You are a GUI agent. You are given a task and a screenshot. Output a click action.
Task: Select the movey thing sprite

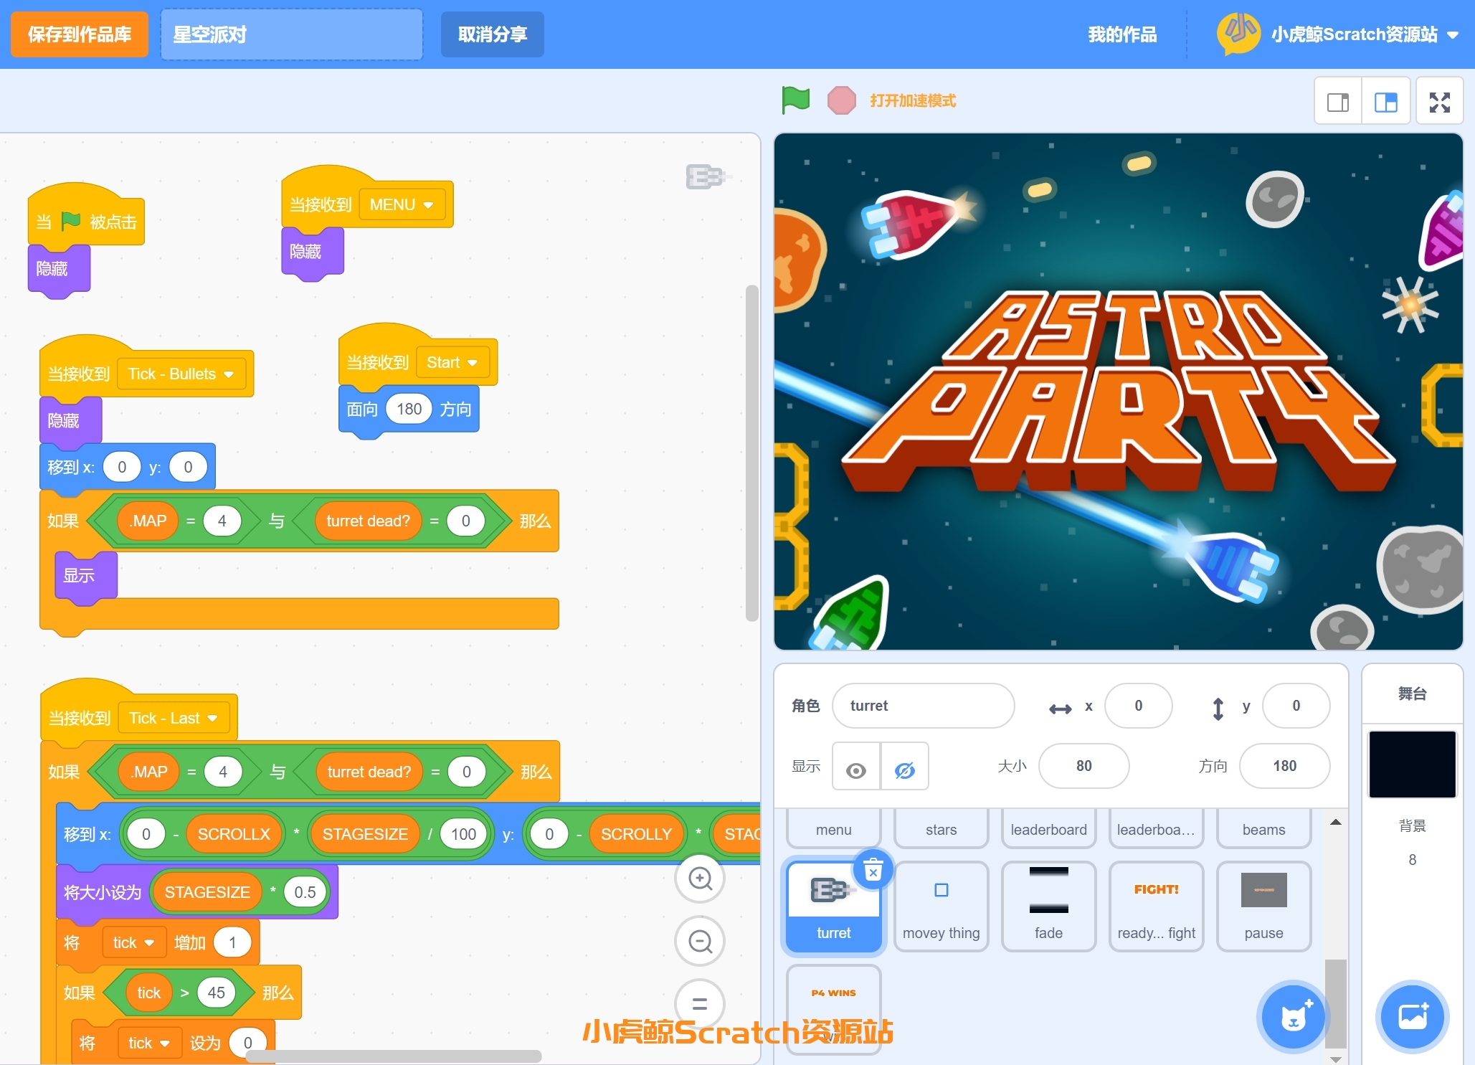click(941, 907)
